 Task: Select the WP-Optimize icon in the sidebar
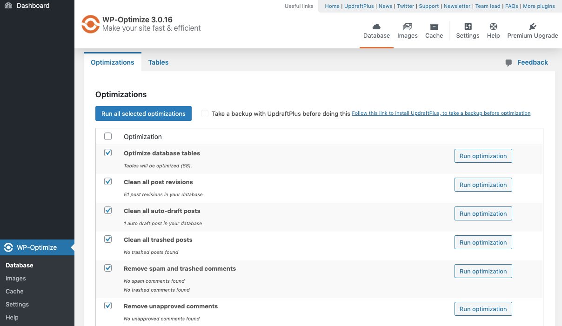8,247
